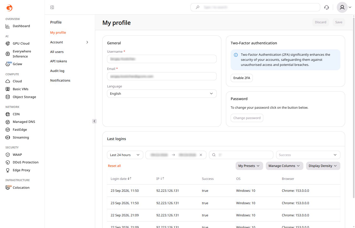
Task: Open the Object Storage icon
Action: pos(8,97)
